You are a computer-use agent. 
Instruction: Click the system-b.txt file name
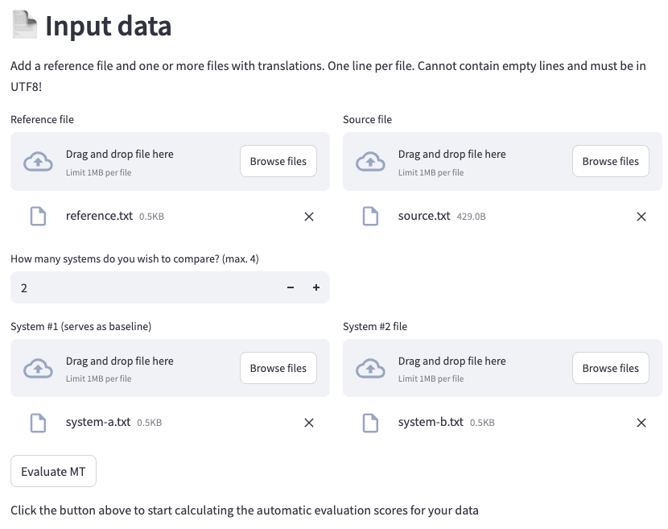point(431,422)
